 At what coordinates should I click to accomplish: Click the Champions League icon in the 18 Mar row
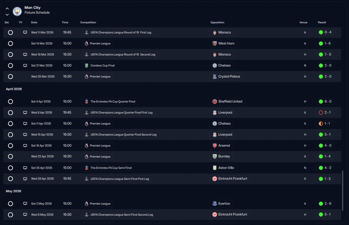[86, 54]
